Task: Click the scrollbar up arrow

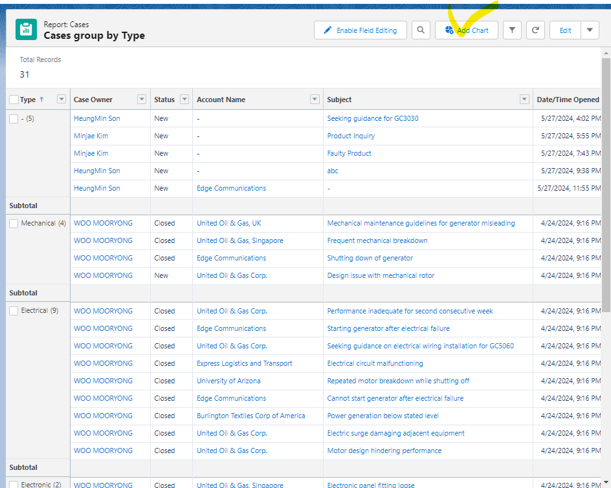Action: [x=606, y=53]
